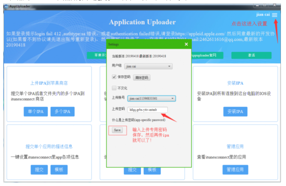Click the 安装IPA button

click(x=235, y=112)
